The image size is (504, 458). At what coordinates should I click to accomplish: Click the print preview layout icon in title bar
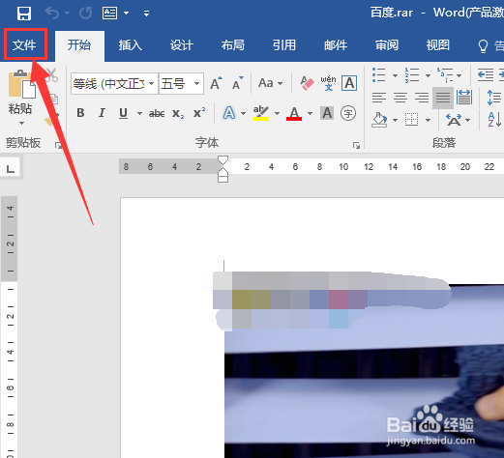110,14
